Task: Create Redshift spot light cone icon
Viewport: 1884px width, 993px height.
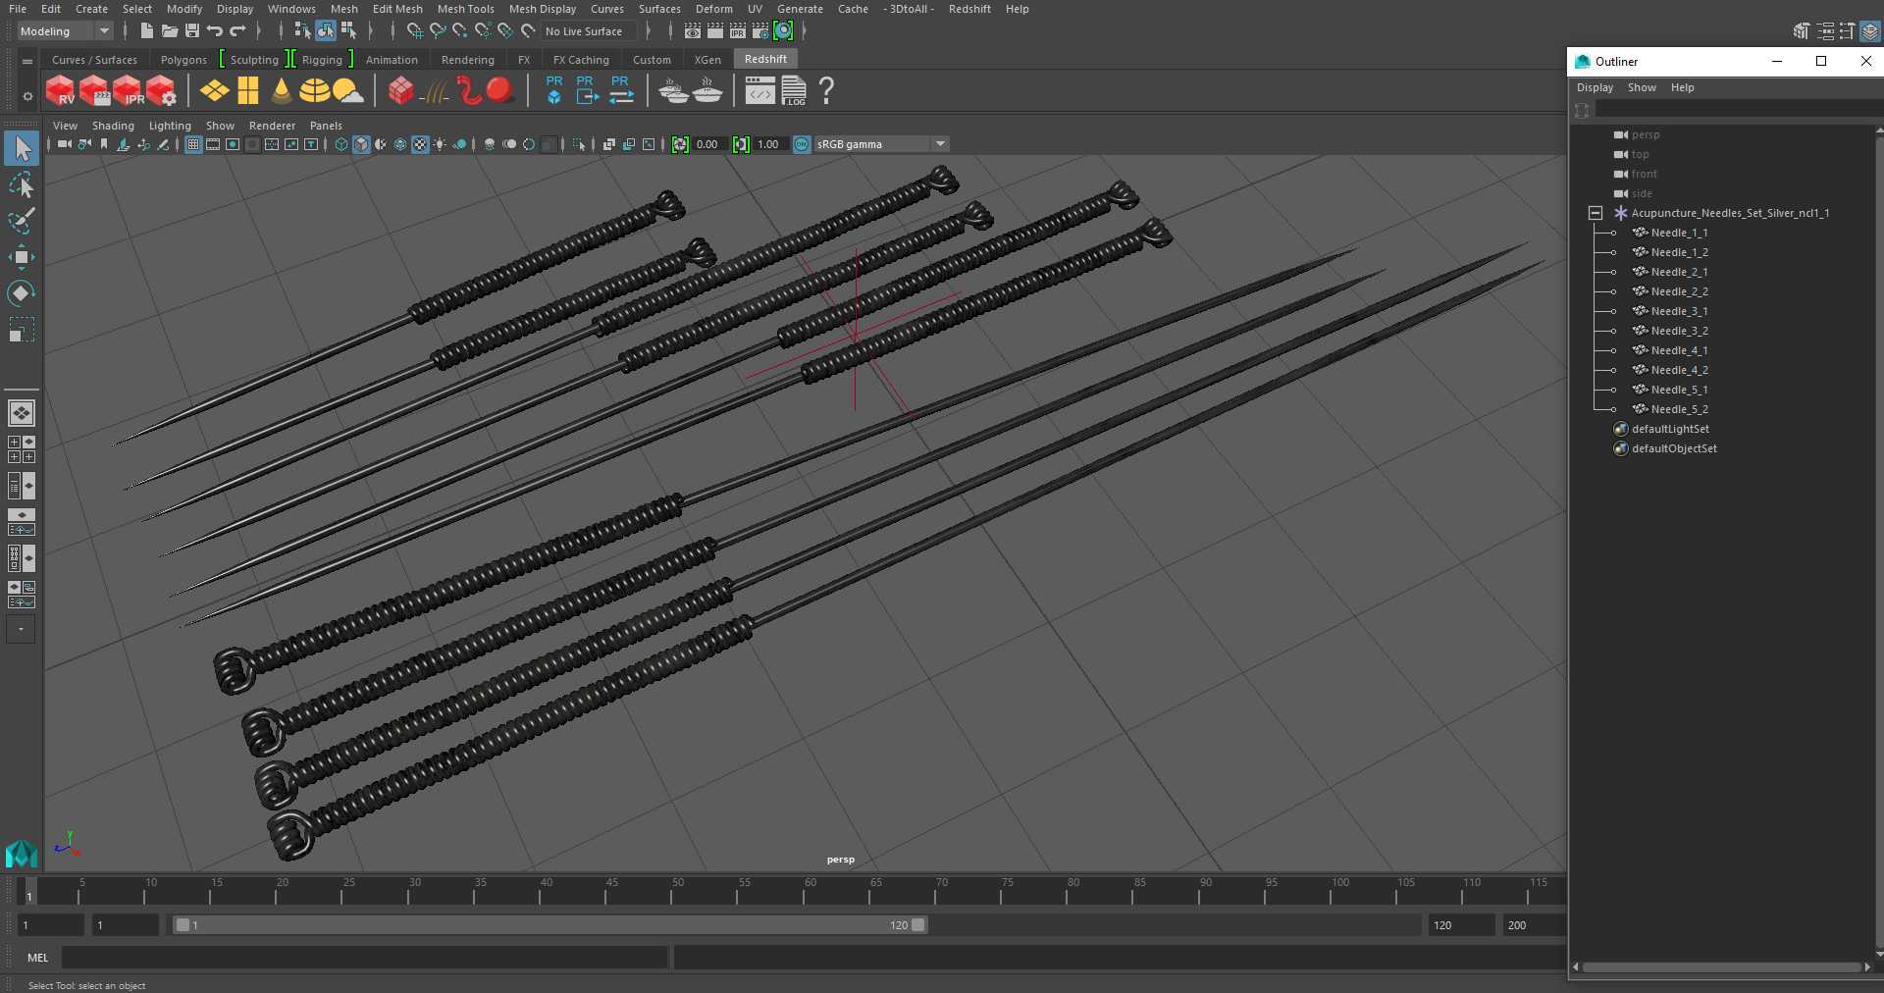Action: tap(282, 91)
